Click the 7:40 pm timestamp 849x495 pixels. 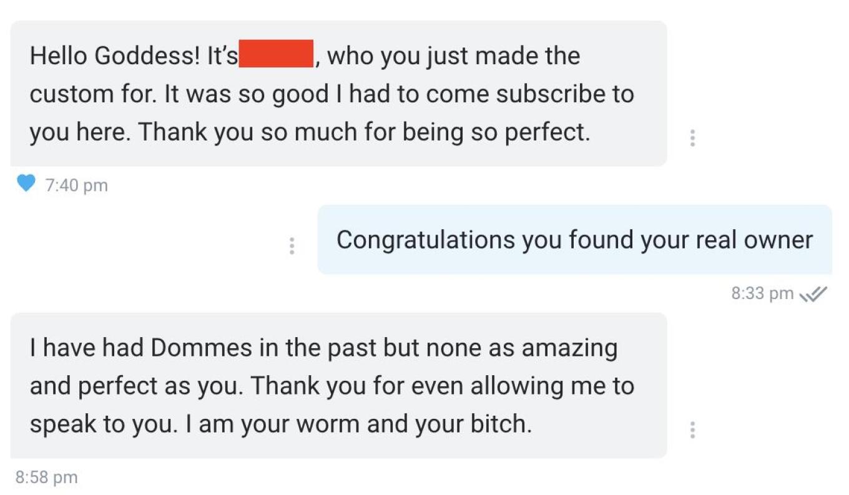pyautogui.click(x=77, y=185)
